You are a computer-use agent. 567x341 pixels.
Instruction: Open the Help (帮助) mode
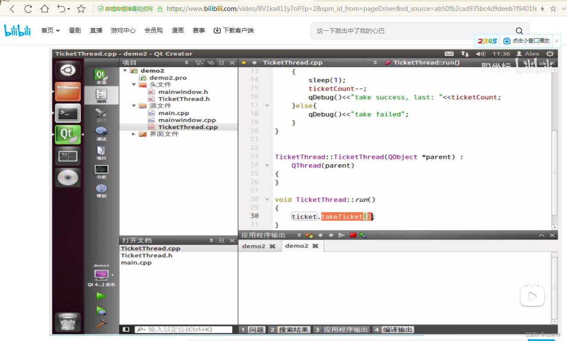[x=101, y=190]
